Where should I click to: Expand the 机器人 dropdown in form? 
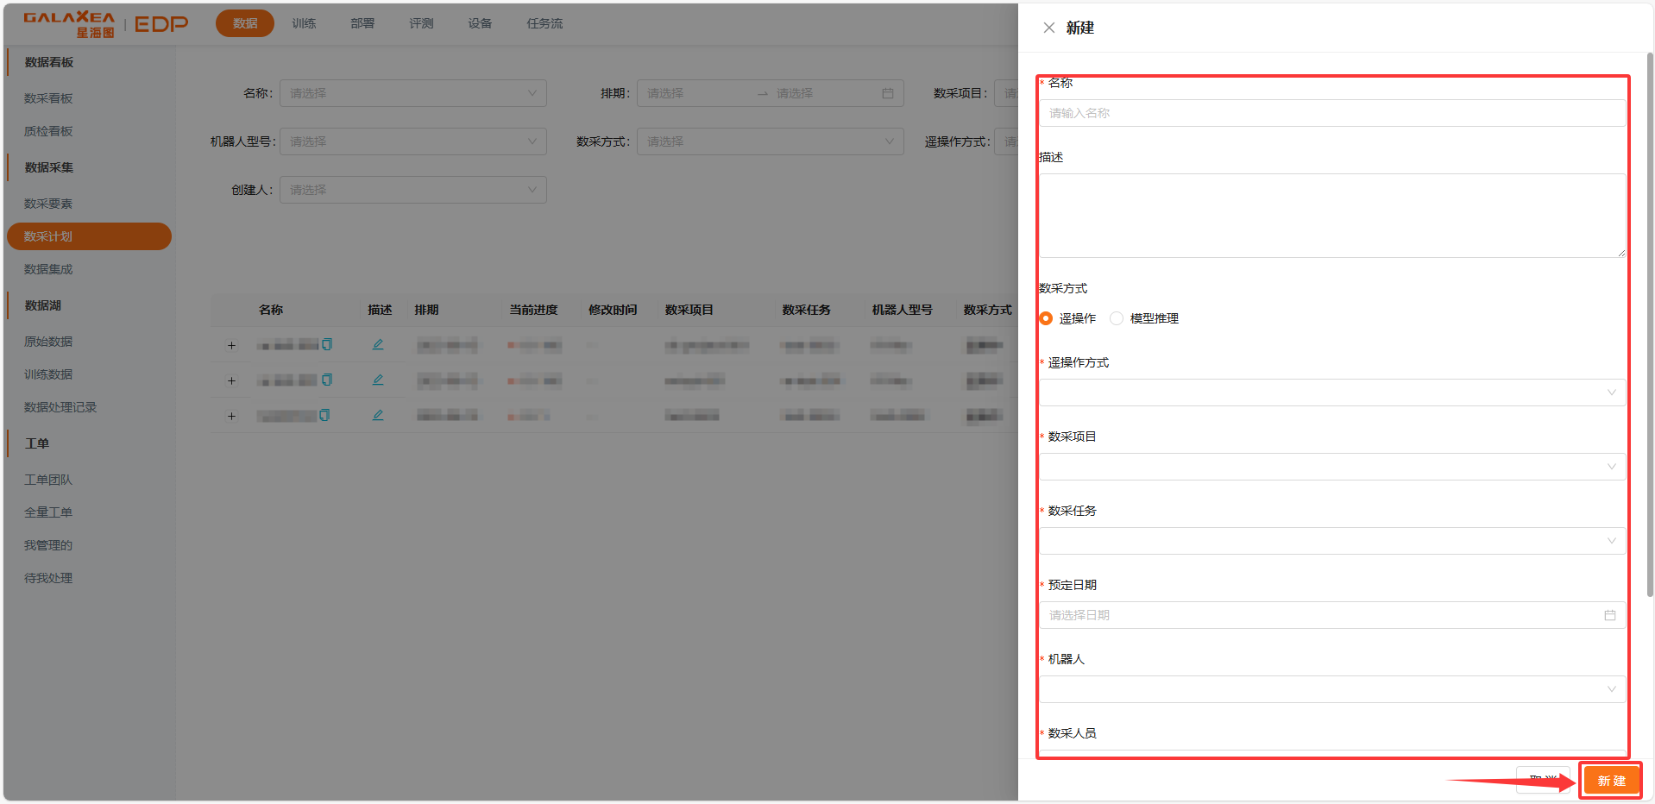[1331, 689]
